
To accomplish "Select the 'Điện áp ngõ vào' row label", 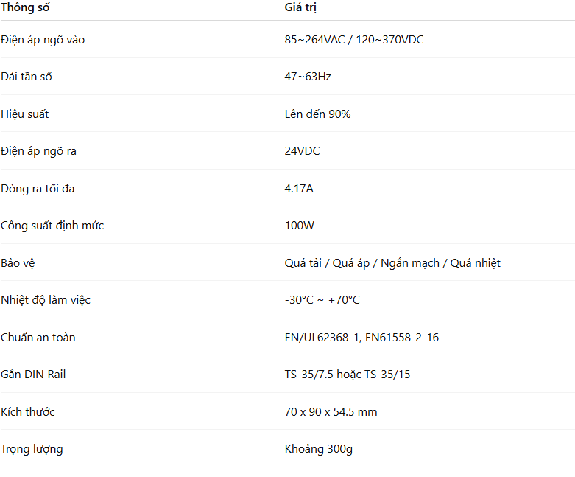I will click(x=43, y=40).
